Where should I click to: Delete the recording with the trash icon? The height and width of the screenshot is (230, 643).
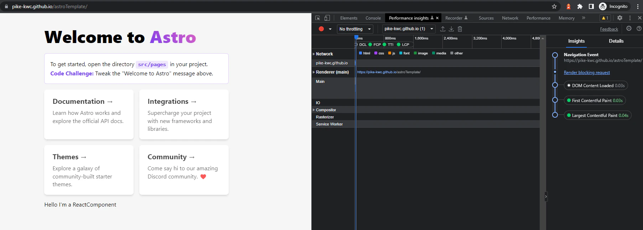coord(460,29)
